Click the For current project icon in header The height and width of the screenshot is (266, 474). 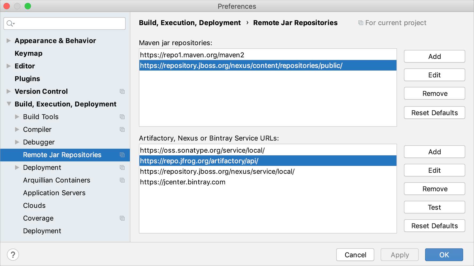(361, 23)
